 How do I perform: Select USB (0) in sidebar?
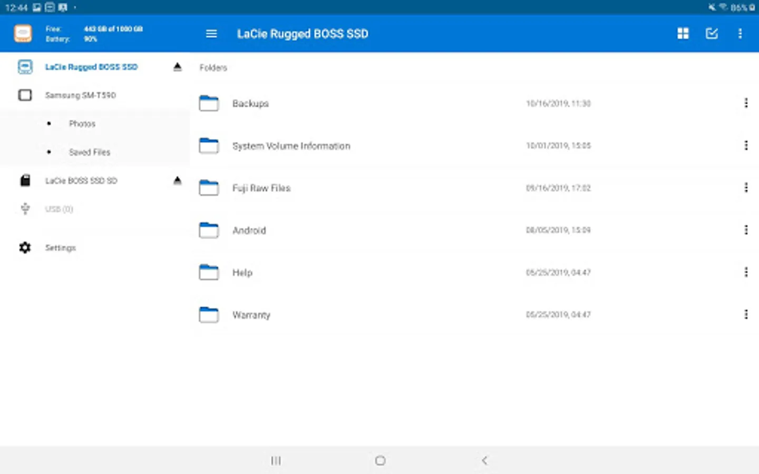click(x=59, y=209)
